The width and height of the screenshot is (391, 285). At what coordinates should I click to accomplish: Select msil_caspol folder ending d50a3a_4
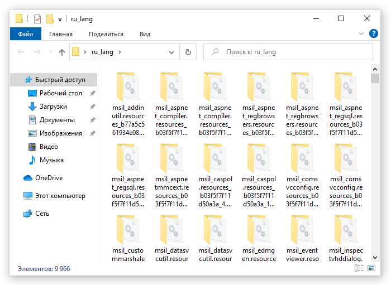215,176
